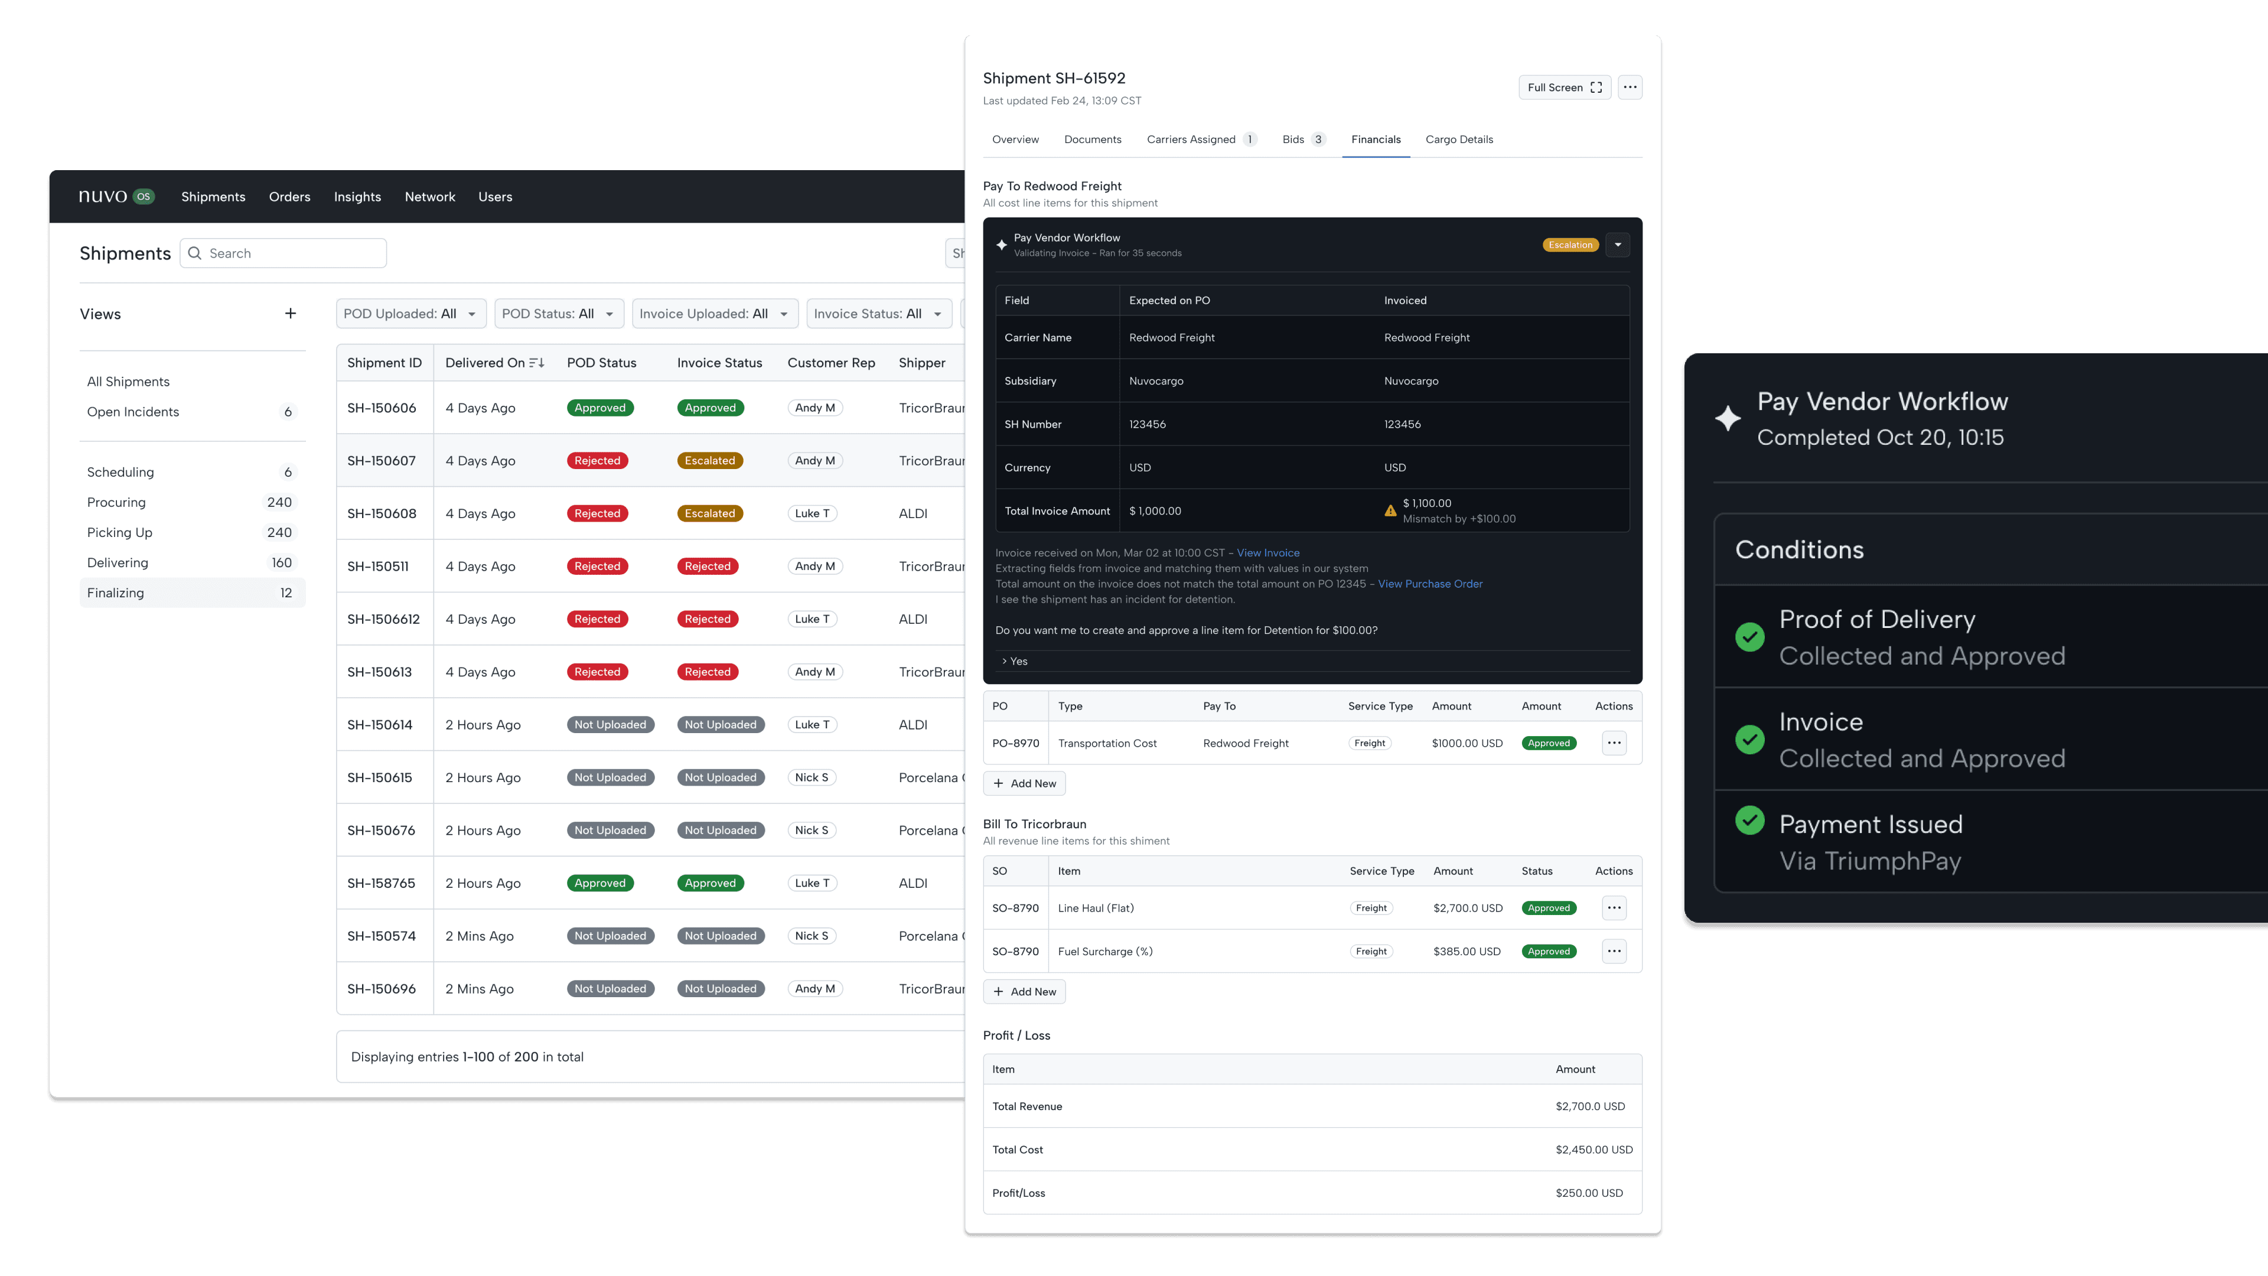Click the Customer Rep column header
The height and width of the screenshot is (1276, 2268).
831,363
